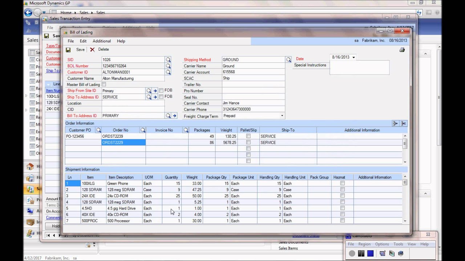Click the blue arrow beside Ship From Site ID

pos(155,91)
